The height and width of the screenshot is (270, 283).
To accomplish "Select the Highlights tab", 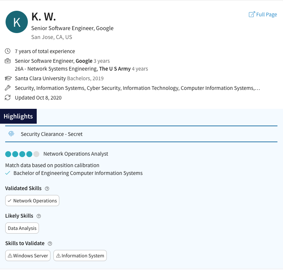I will [x=18, y=116].
